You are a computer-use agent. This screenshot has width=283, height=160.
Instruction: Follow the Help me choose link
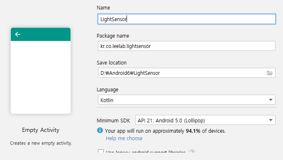click(124, 139)
